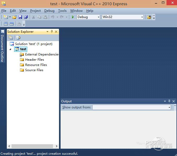Select Solution 'test' (1 project) node
Image resolution: width=177 pixels, height=156 pixels.
[34, 44]
